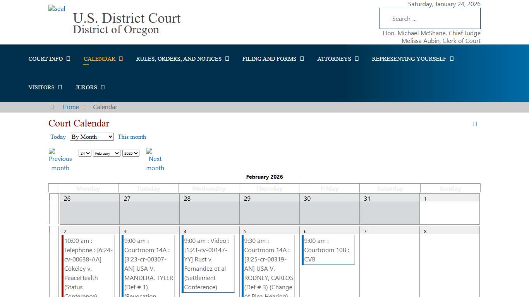This screenshot has width=529, height=297.
Task: Click the court seal logo image
Action: (57, 9)
